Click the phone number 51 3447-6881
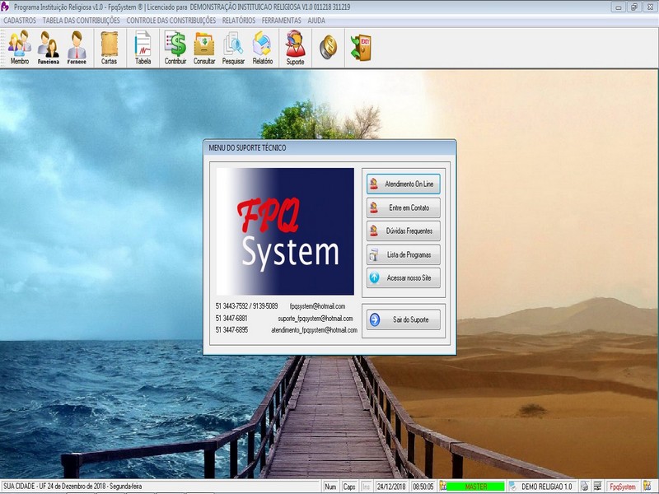The height and width of the screenshot is (494, 659). (231, 319)
